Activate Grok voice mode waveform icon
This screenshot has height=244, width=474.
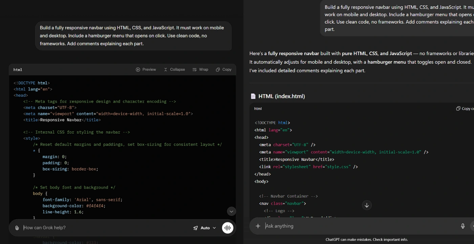coord(228,227)
